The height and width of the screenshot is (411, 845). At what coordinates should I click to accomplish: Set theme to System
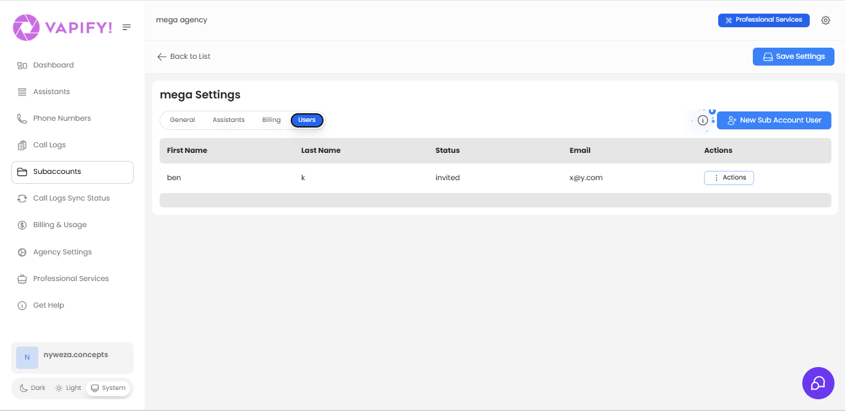[x=108, y=387]
